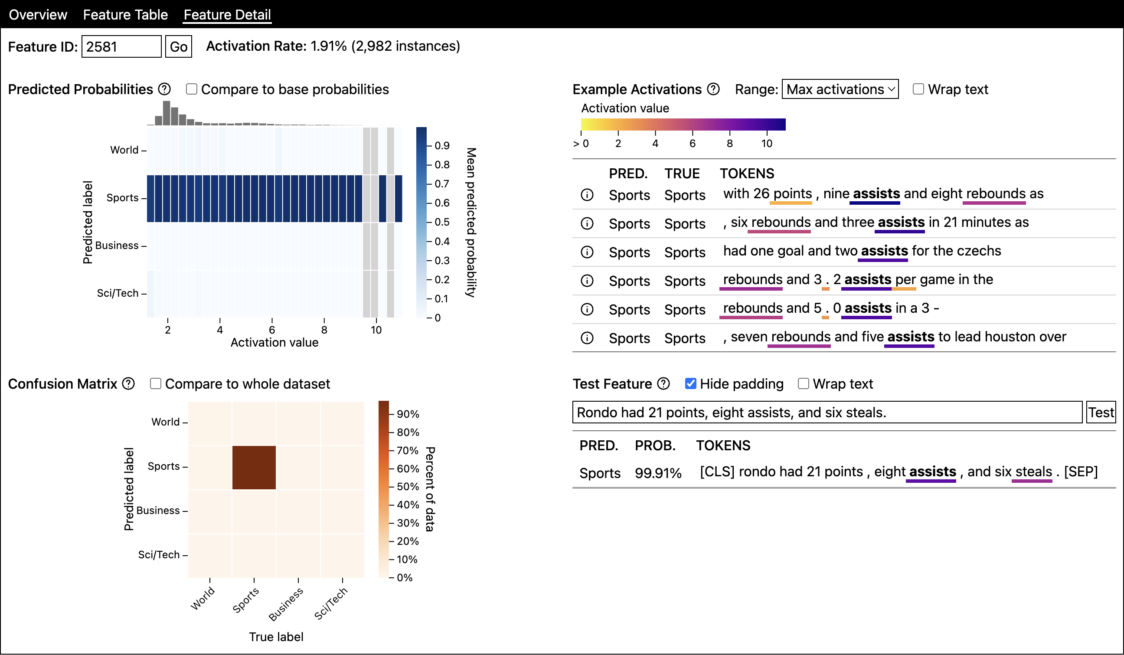Click the Test Feature sentence text box
The width and height of the screenshot is (1124, 655).
pos(827,412)
